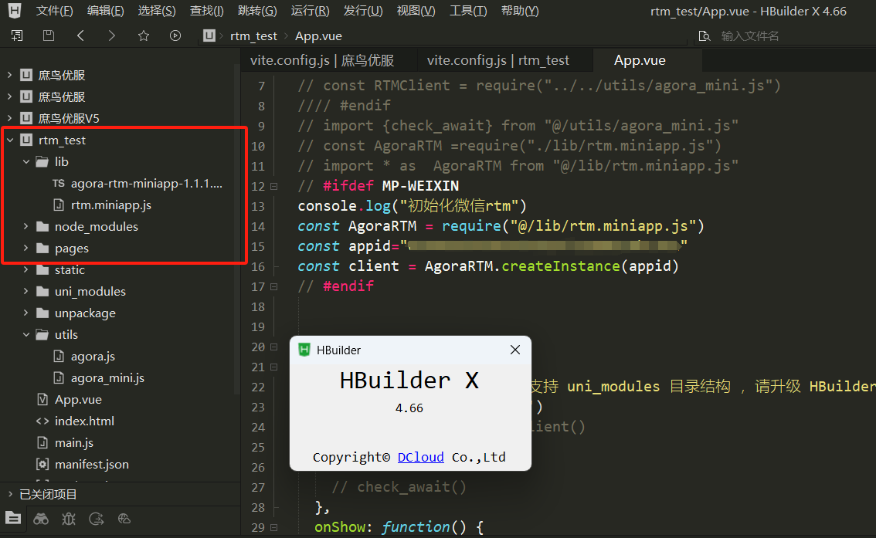
Task: Switch to vite.config.js | rtm_test tab
Action: (497, 60)
